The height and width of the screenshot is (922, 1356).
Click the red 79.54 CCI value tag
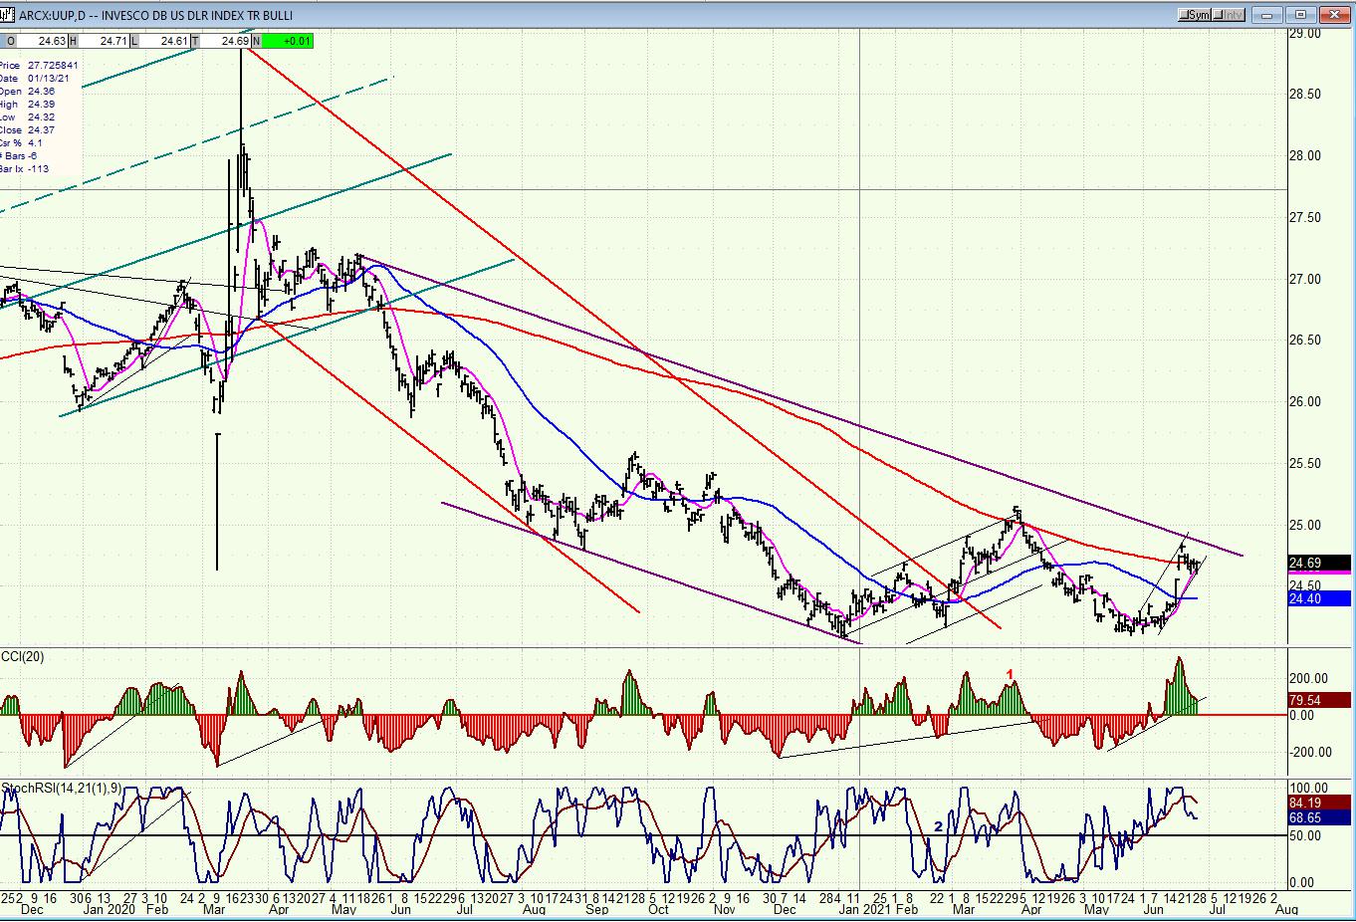tap(1319, 700)
